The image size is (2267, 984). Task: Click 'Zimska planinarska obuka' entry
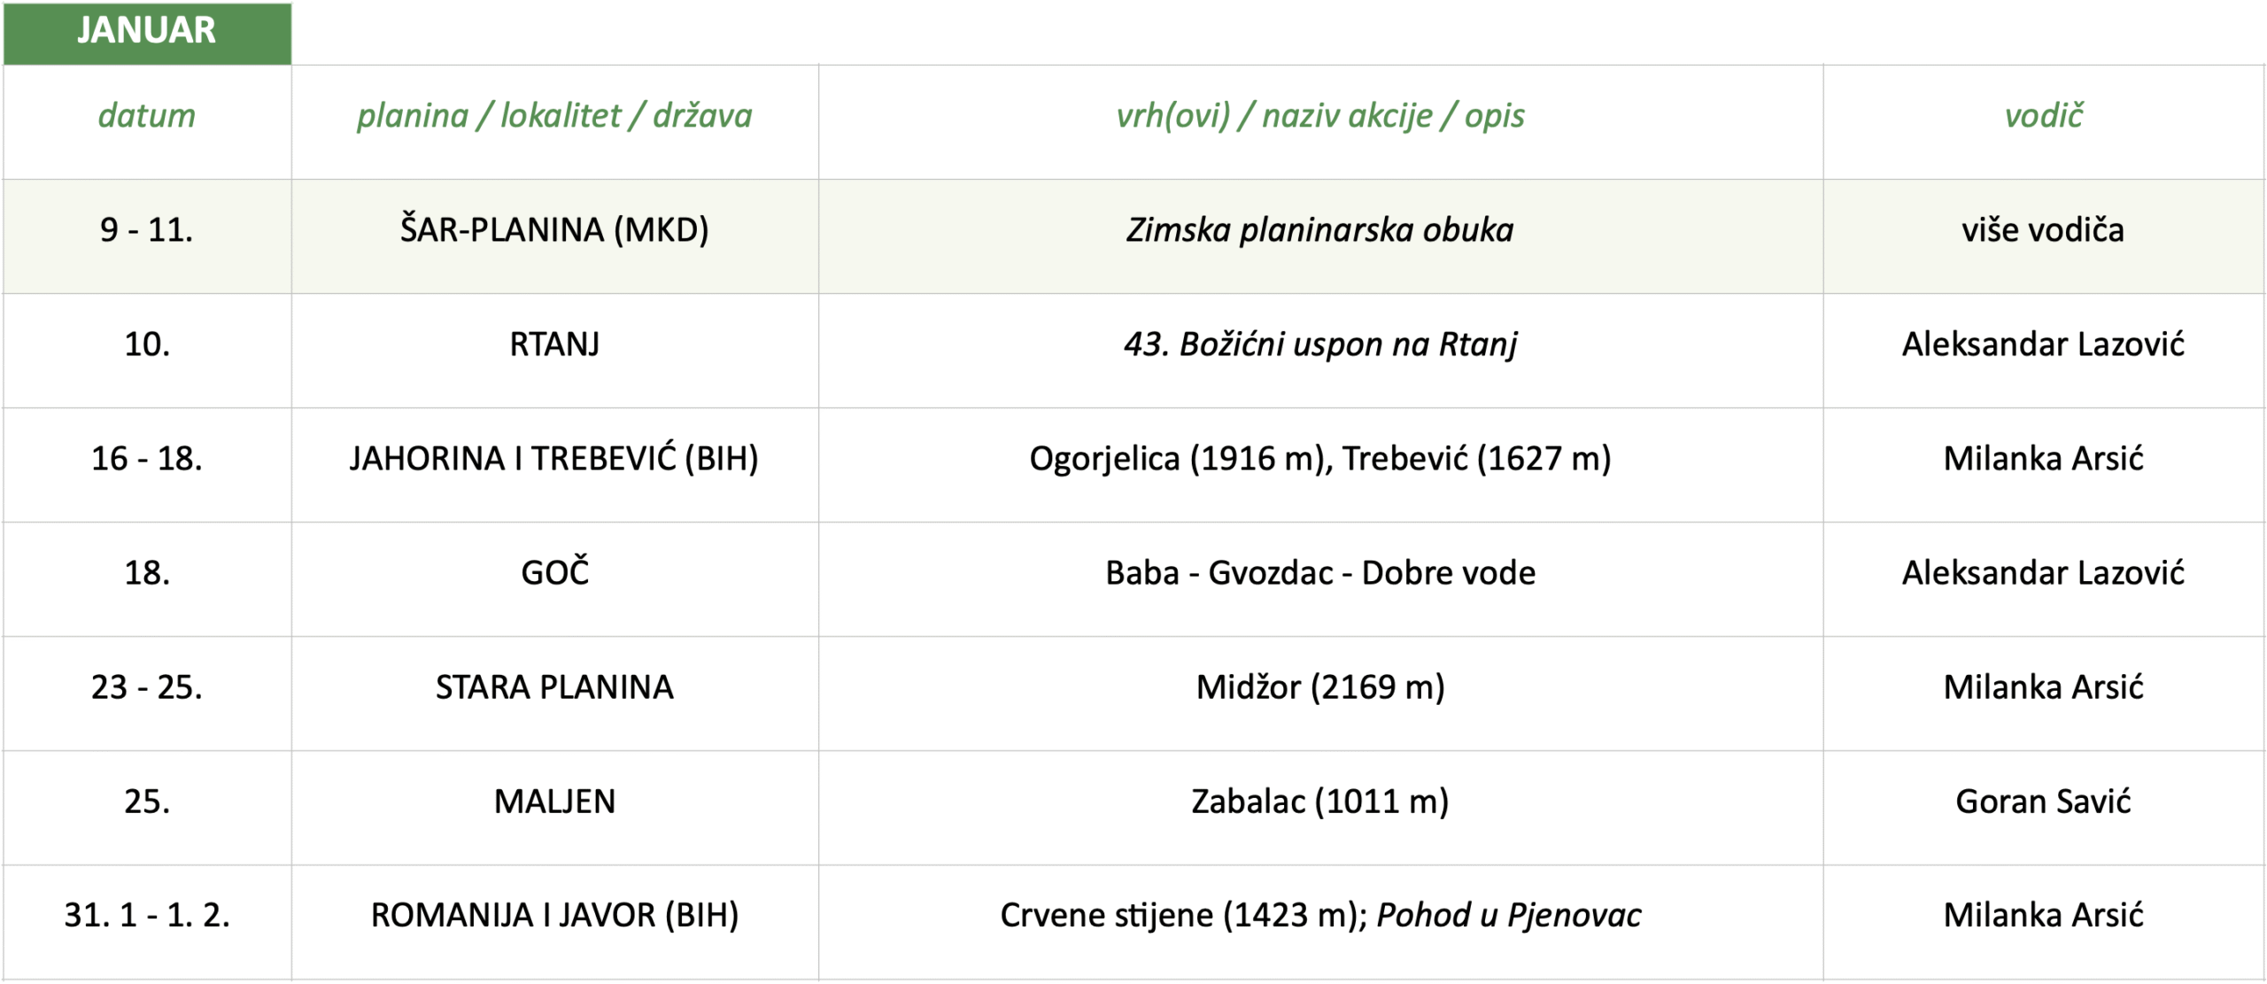1319,230
